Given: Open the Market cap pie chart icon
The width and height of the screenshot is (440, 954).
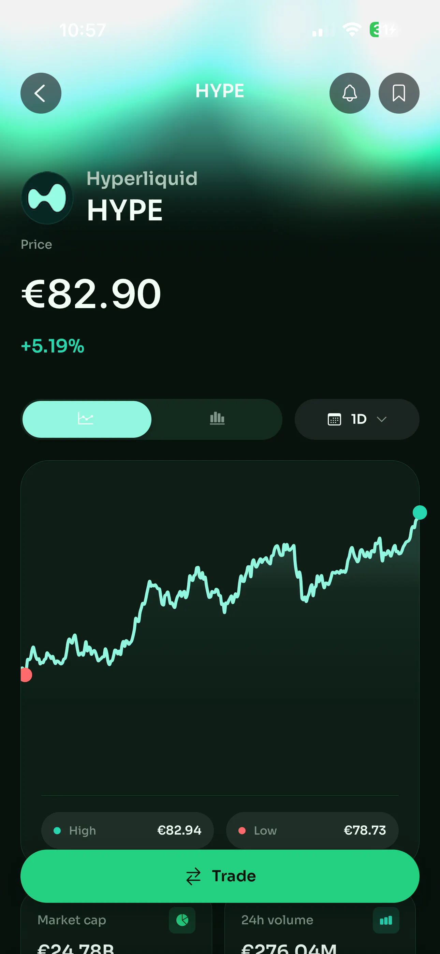Looking at the screenshot, I should pos(182,920).
